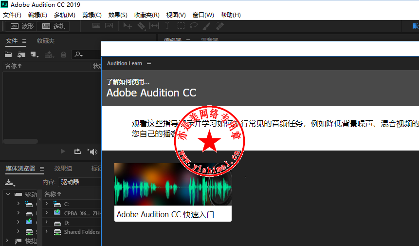Click the search field in Files panel

tap(86, 55)
